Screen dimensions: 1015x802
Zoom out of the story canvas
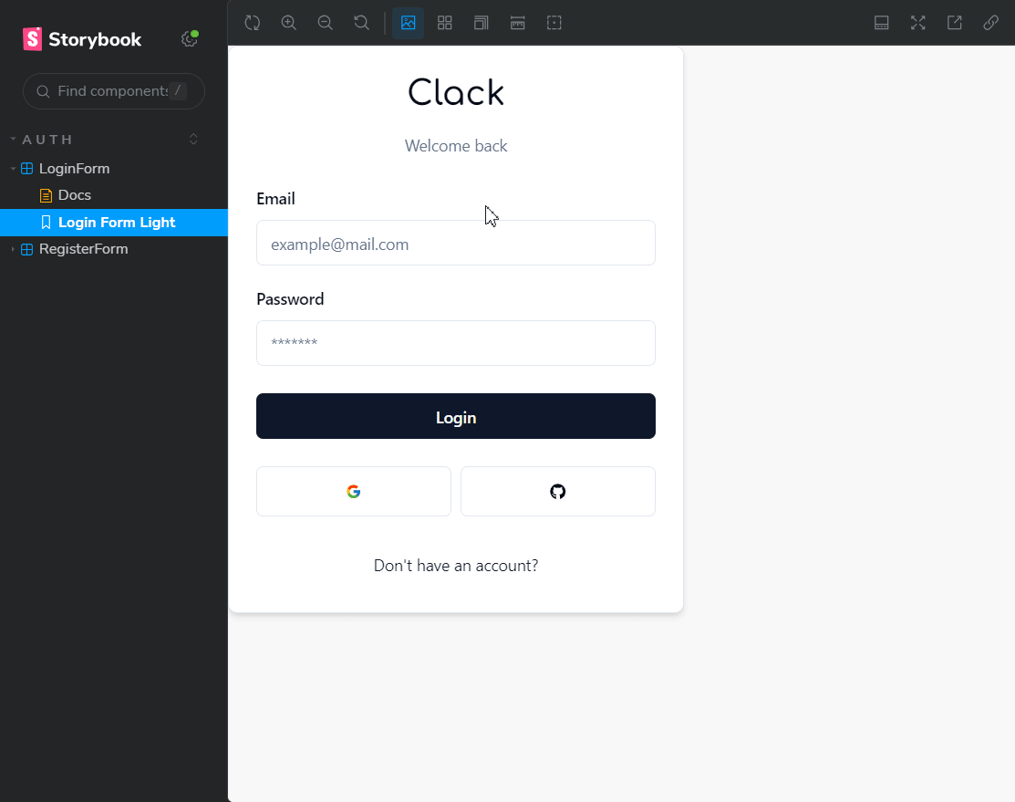[x=325, y=23]
